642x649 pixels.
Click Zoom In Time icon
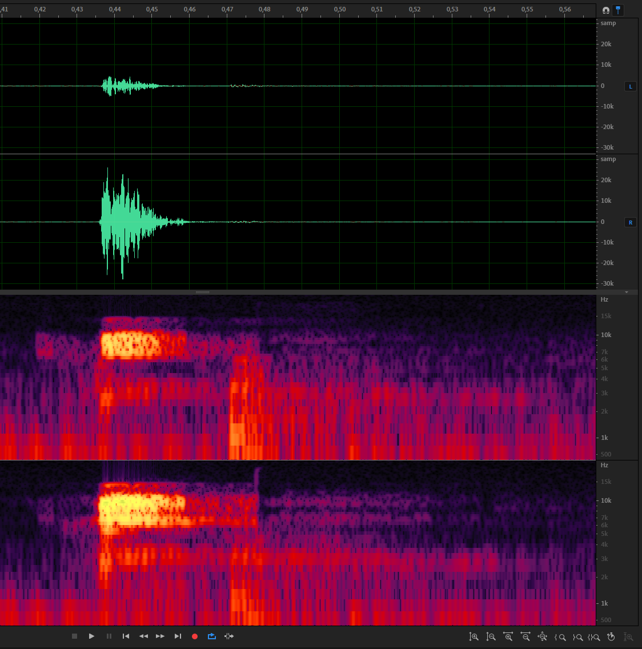[x=508, y=637]
